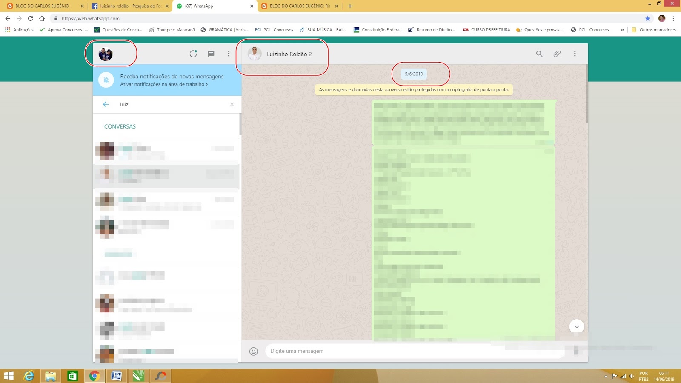Bookmark this page with the star
The height and width of the screenshot is (383, 681).
tap(647, 18)
